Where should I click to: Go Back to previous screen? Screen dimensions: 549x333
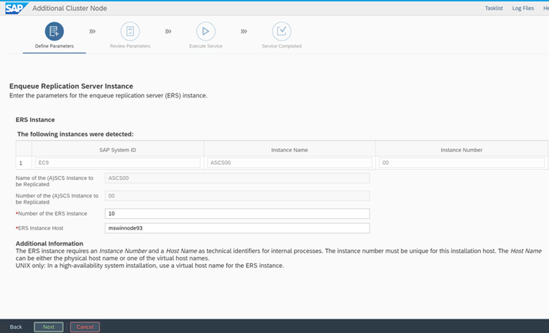coord(16,327)
